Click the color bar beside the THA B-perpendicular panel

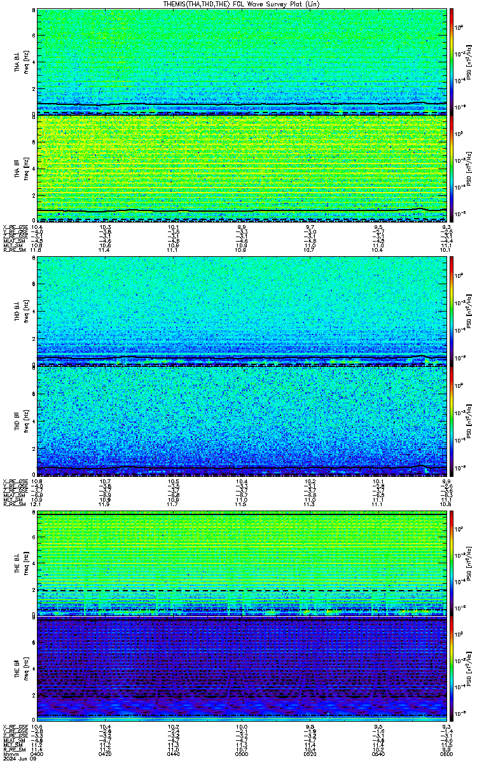[x=452, y=60]
